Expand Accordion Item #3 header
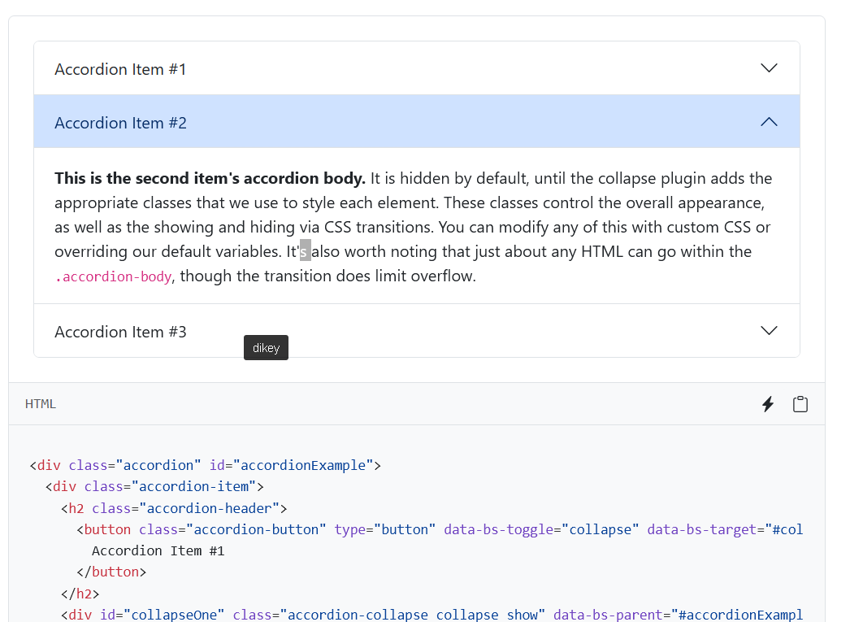Viewport: 850px width, 622px height. tap(416, 331)
